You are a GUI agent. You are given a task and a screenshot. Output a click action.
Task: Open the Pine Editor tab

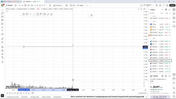coord(24,97)
